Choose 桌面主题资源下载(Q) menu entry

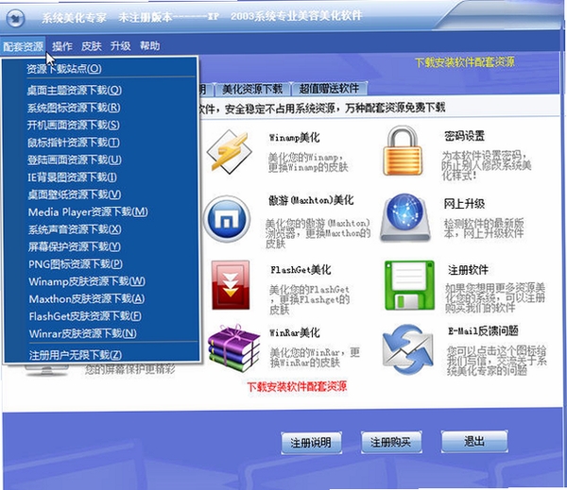(74, 90)
